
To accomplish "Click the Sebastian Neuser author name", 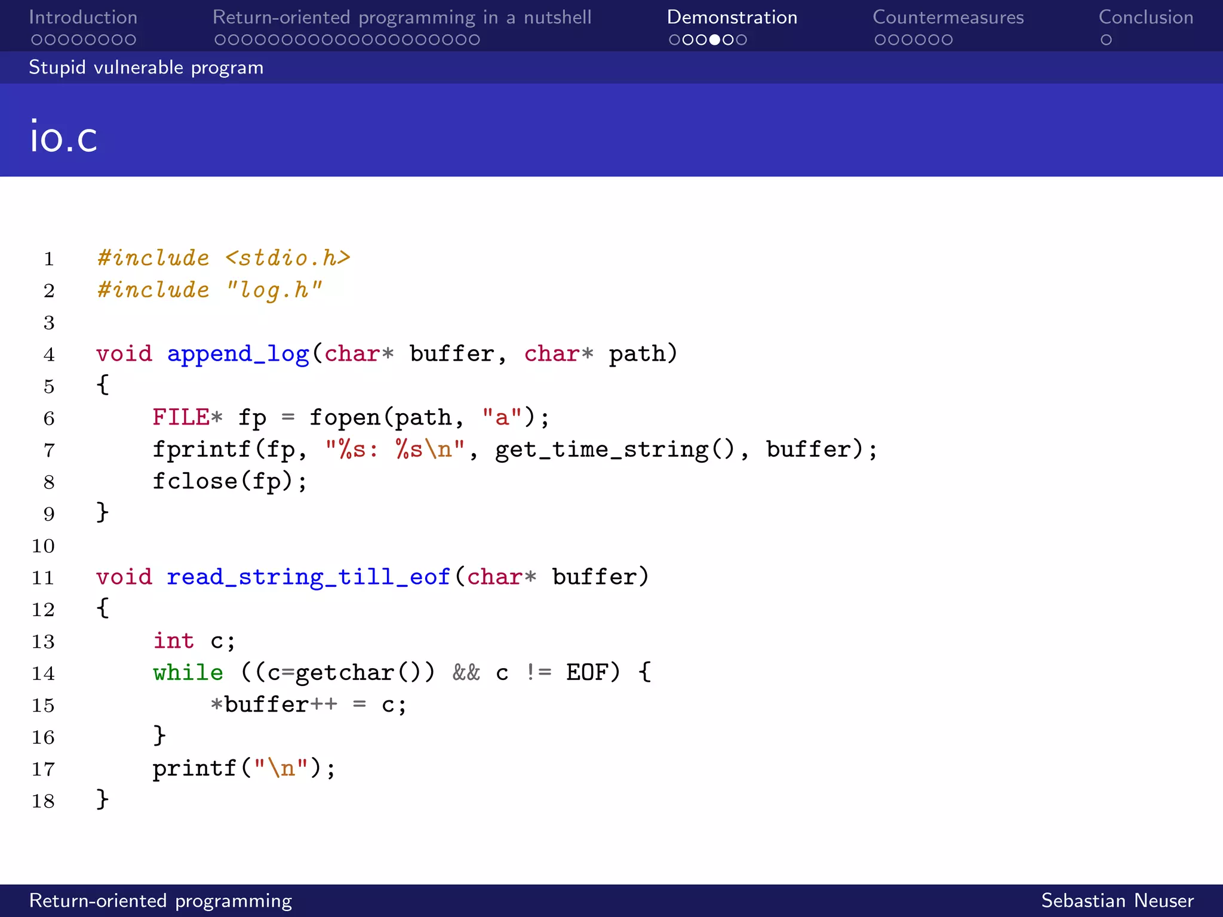I will [1117, 900].
